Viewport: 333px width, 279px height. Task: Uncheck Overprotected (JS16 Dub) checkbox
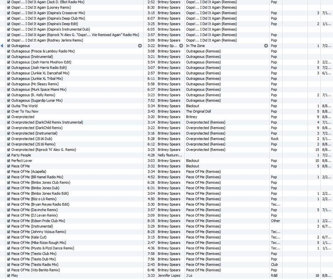pos(8,139)
